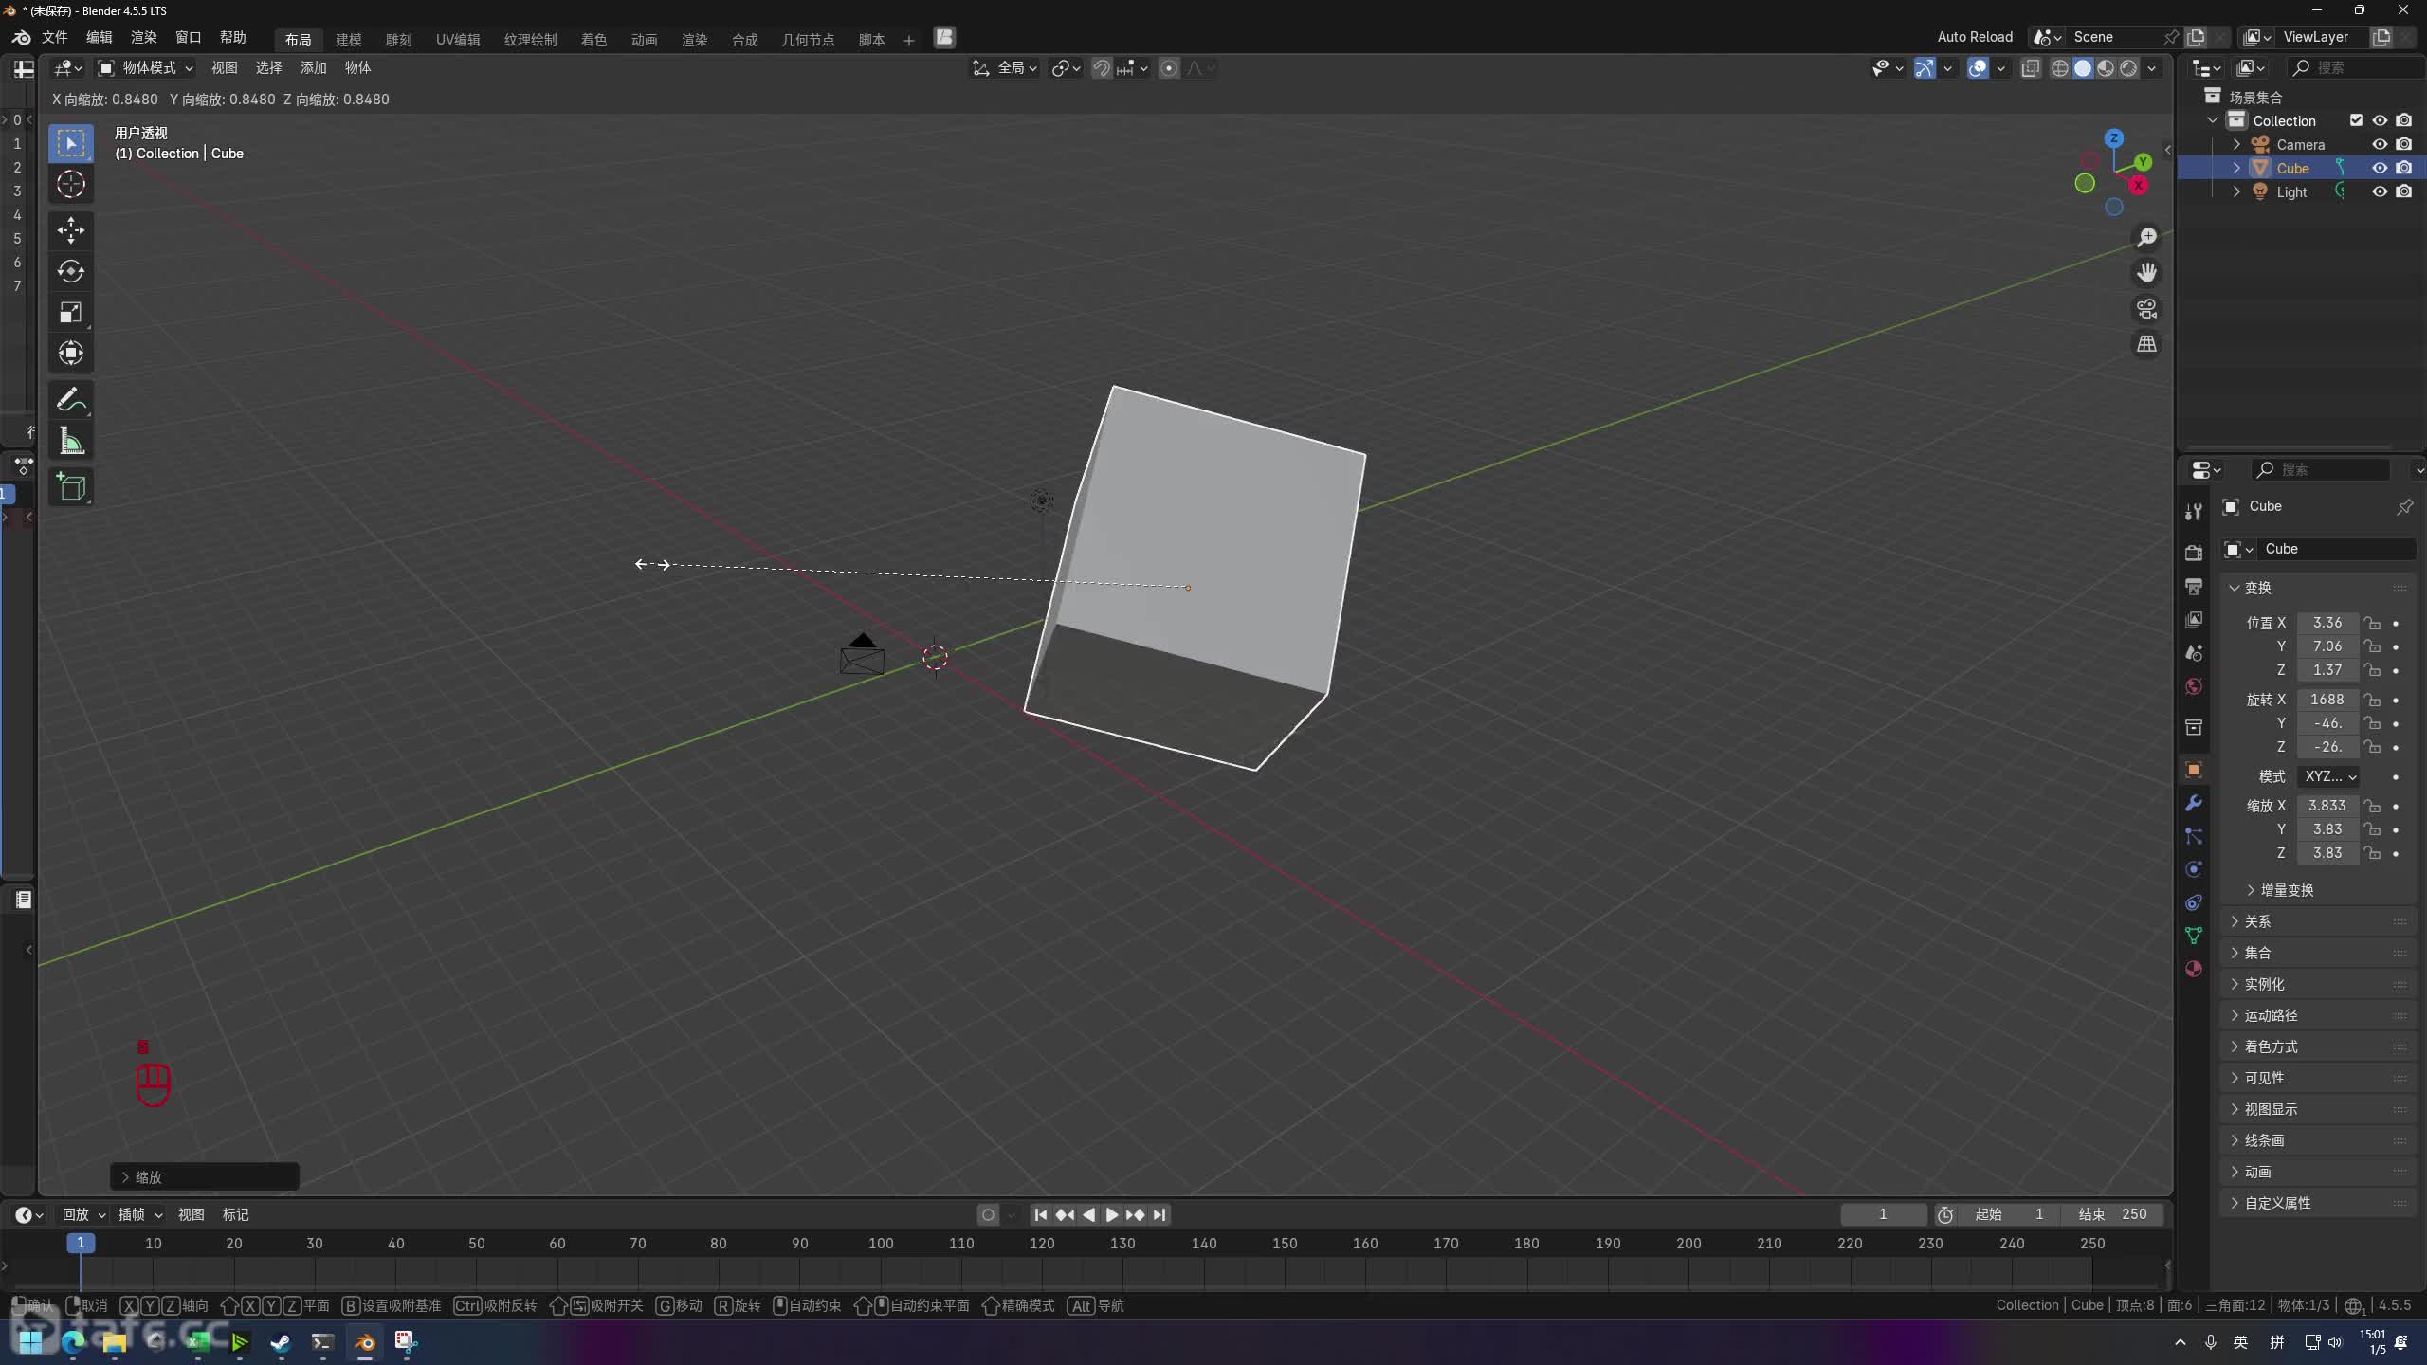
Task: Hide the Light object in the outliner
Action: pyautogui.click(x=2380, y=191)
